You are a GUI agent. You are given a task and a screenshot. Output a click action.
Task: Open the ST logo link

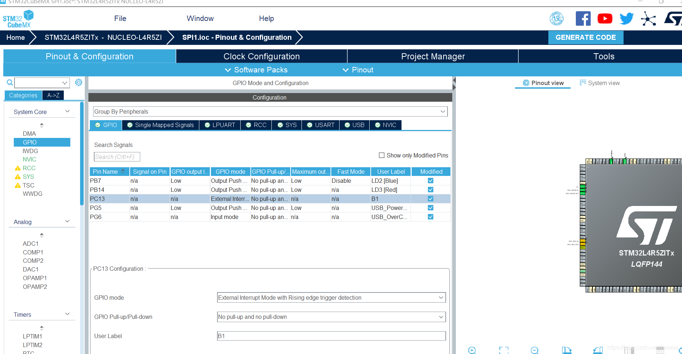coord(673,18)
